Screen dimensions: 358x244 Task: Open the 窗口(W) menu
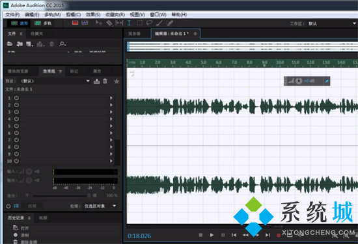pos(158,15)
